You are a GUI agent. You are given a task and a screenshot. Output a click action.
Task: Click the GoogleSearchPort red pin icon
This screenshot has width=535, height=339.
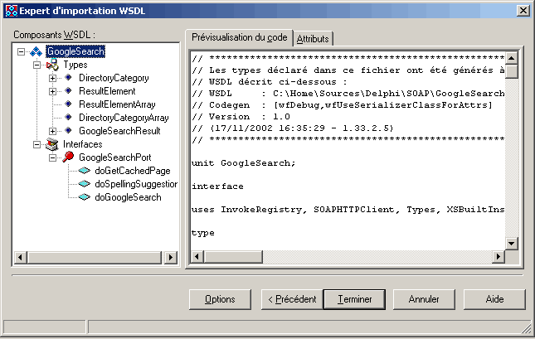point(68,157)
